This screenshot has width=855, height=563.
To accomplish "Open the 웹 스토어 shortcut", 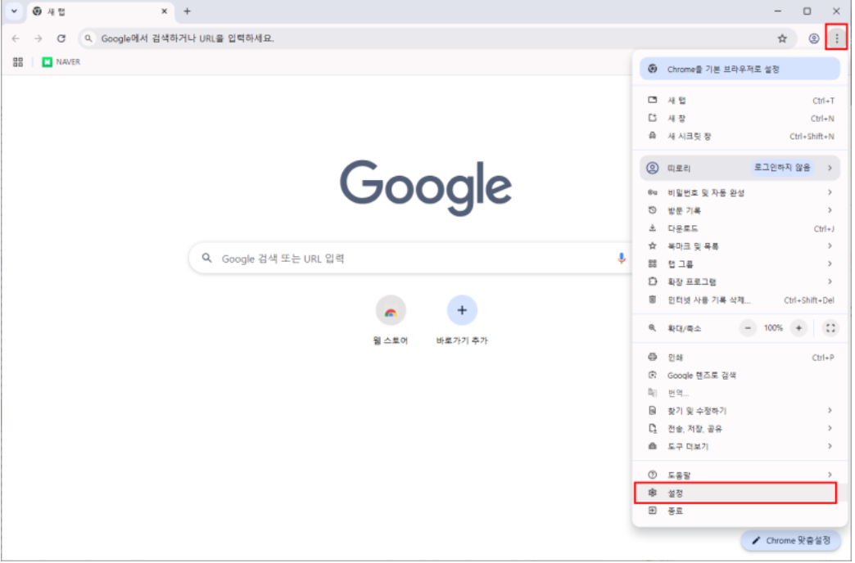I will coord(391,320).
